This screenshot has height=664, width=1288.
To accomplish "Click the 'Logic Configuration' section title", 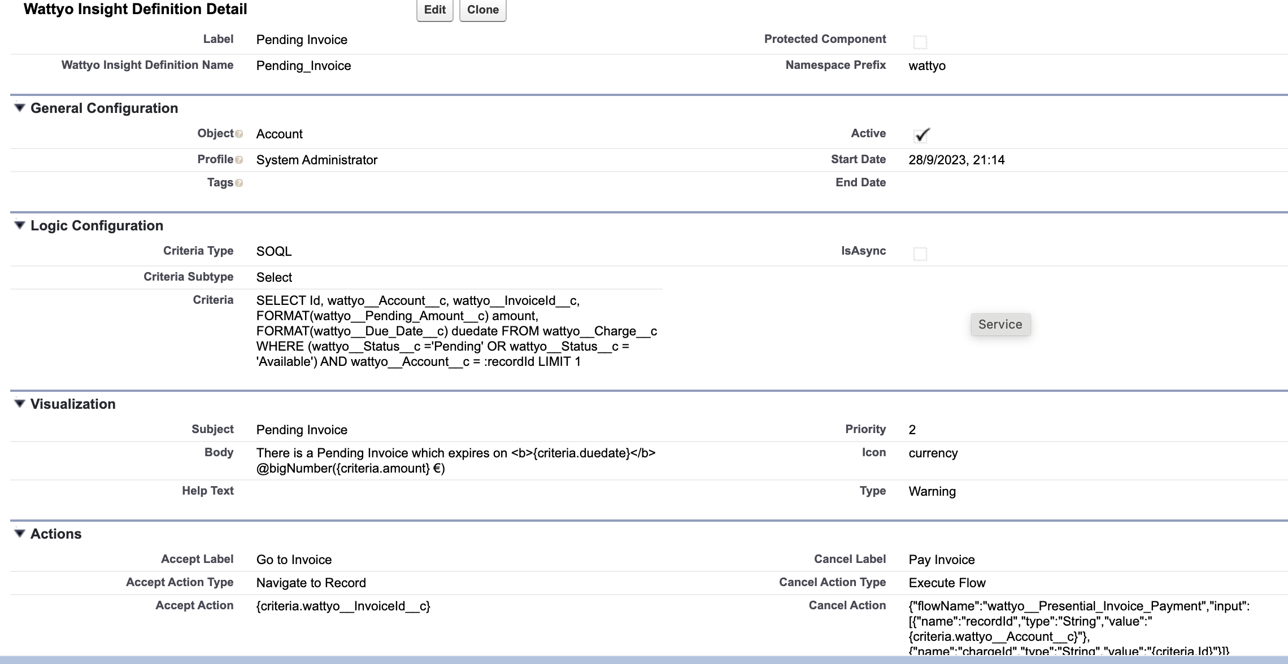I will (x=97, y=225).
